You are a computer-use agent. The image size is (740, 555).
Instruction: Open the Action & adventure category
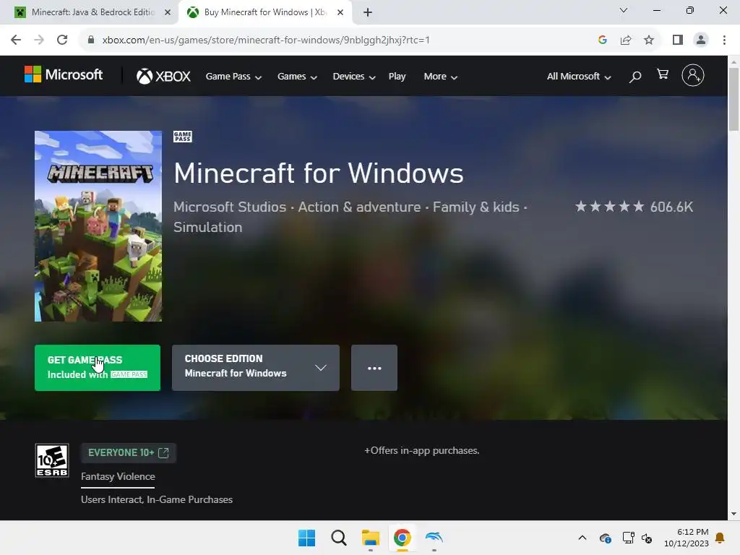[359, 207]
